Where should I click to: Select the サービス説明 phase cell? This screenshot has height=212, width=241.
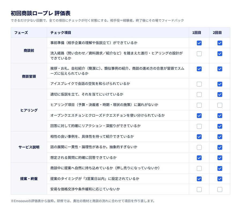click(x=29, y=147)
